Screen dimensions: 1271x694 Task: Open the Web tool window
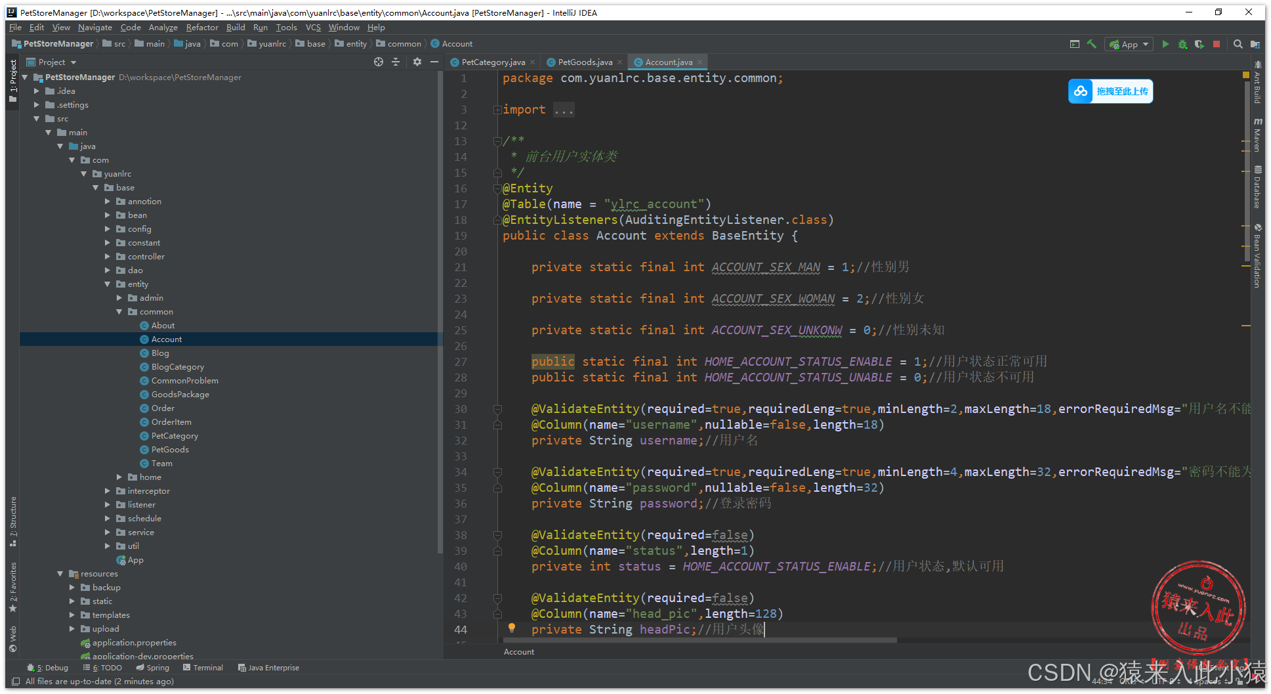(13, 639)
